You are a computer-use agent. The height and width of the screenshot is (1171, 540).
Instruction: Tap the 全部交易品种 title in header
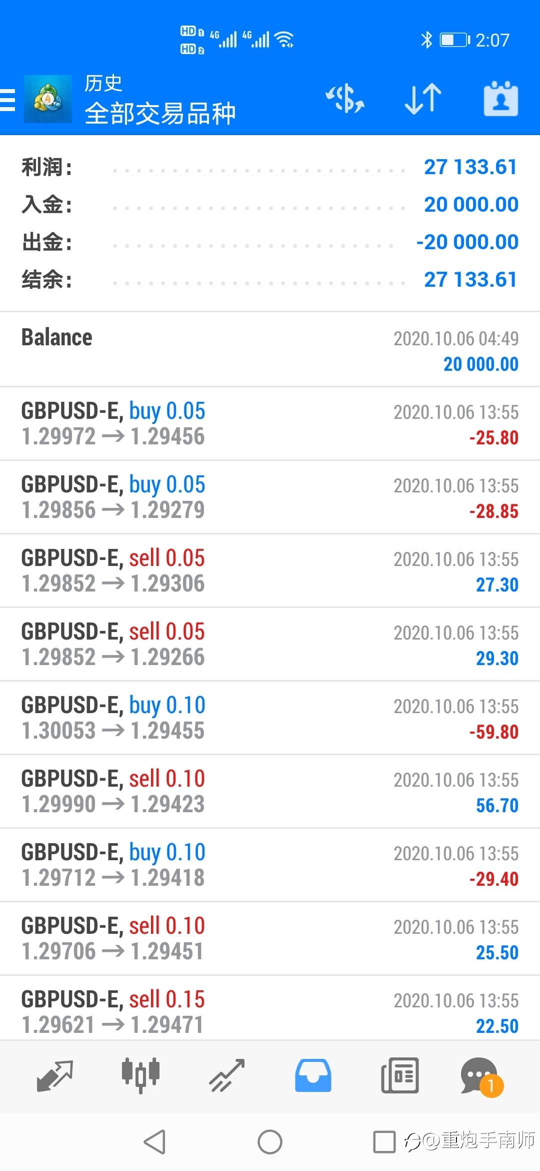coord(160,114)
